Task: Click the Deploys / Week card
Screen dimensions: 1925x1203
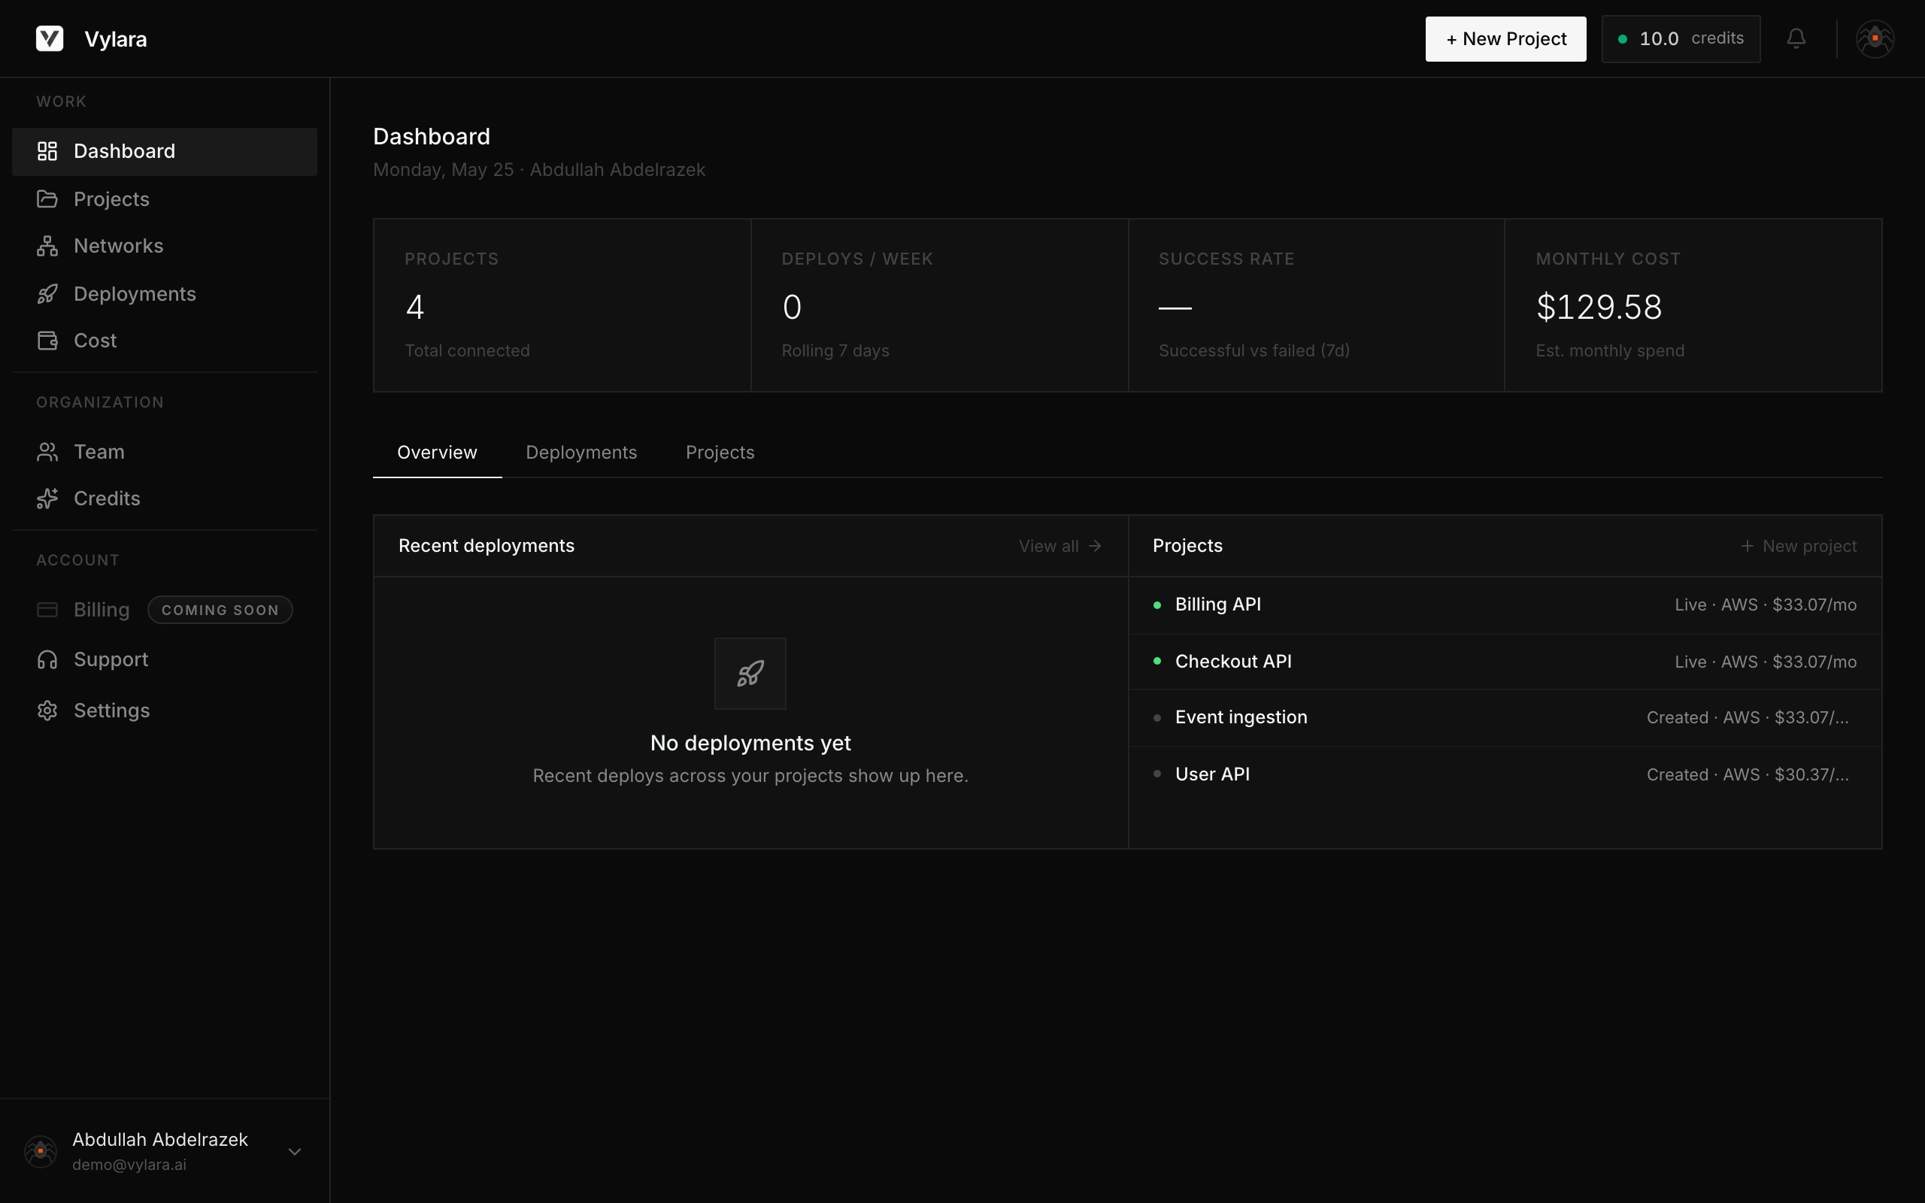Action: (939, 305)
